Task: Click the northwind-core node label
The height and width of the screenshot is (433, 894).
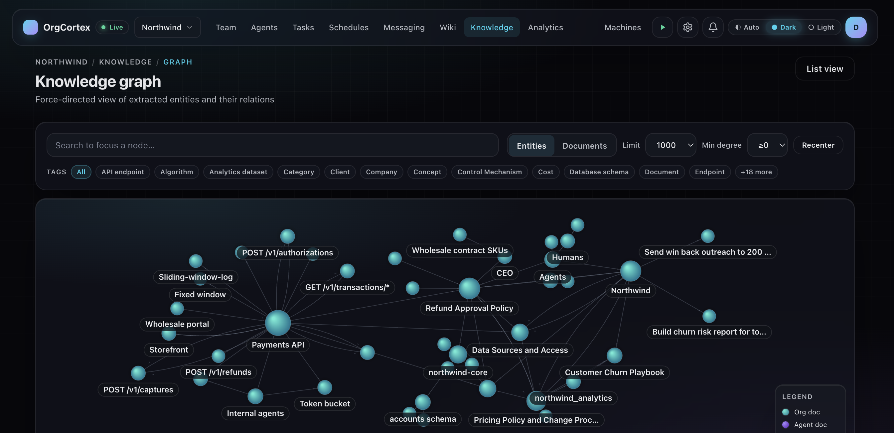Action: (458, 372)
